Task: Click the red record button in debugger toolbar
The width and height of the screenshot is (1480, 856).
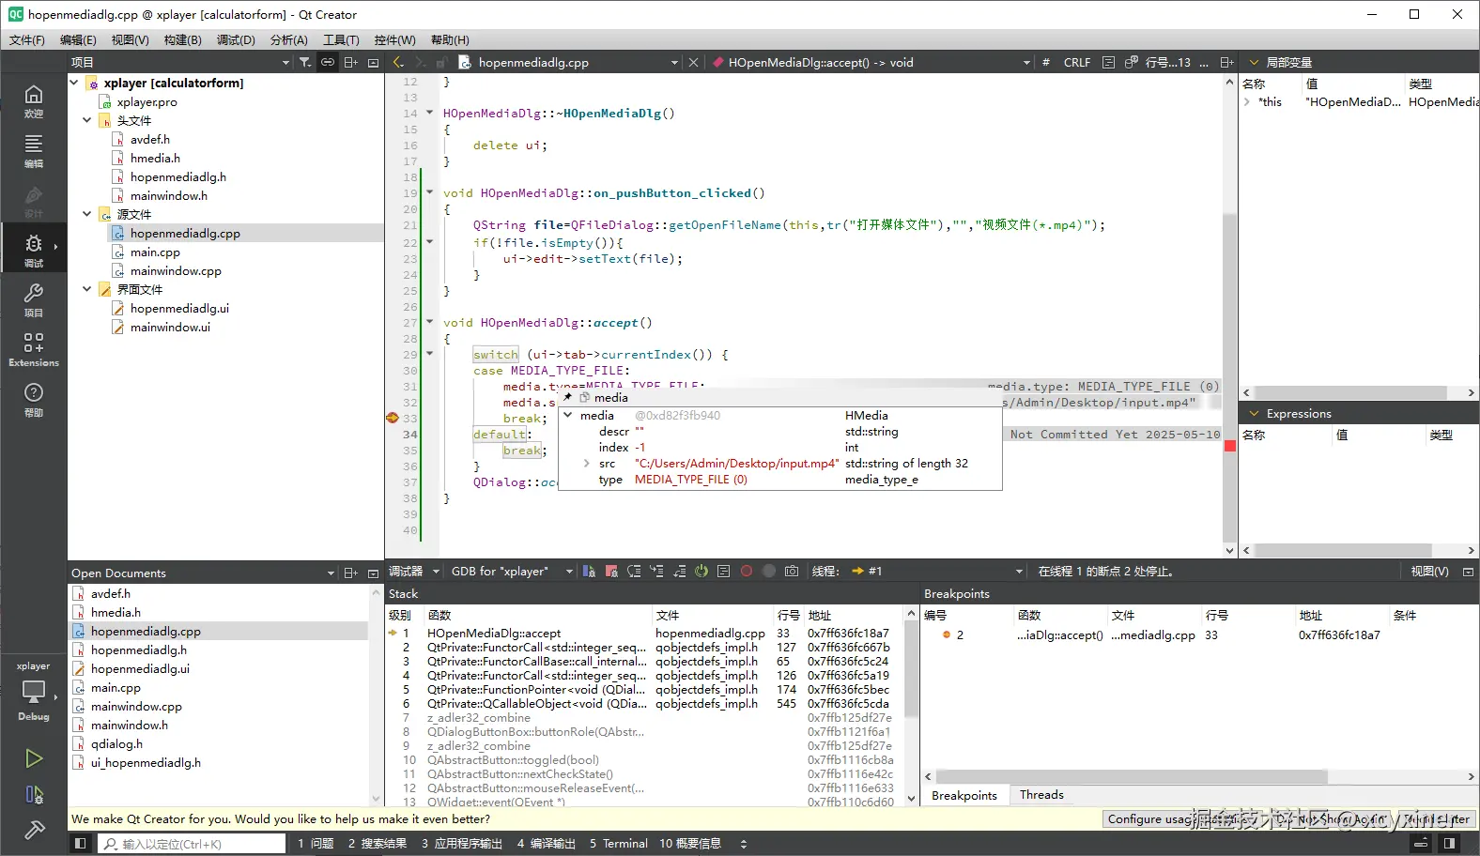Action: tap(747, 572)
